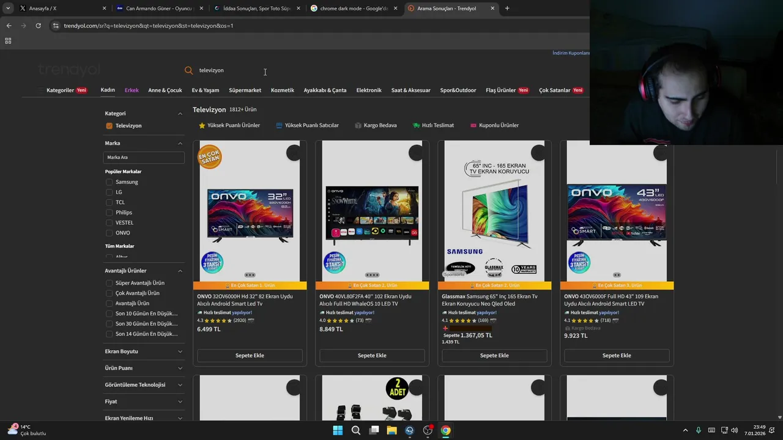The width and height of the screenshot is (783, 440).
Task: Open the İndirim Kuponlarım link
Action: (x=571, y=53)
